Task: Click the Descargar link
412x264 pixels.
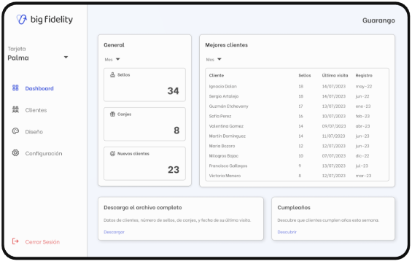Action: coord(114,232)
